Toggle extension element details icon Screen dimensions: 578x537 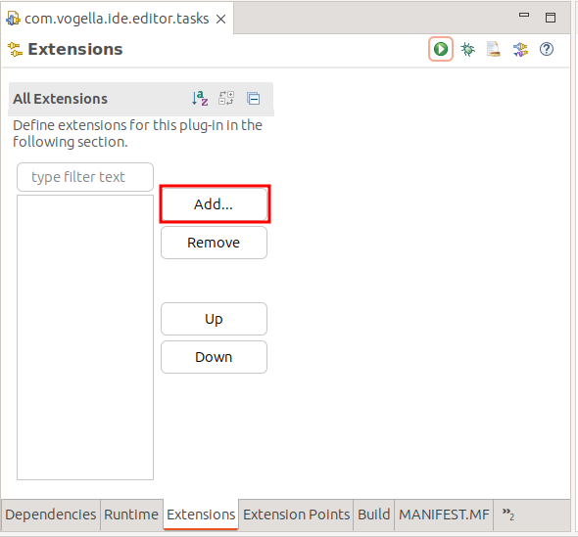coord(226,98)
